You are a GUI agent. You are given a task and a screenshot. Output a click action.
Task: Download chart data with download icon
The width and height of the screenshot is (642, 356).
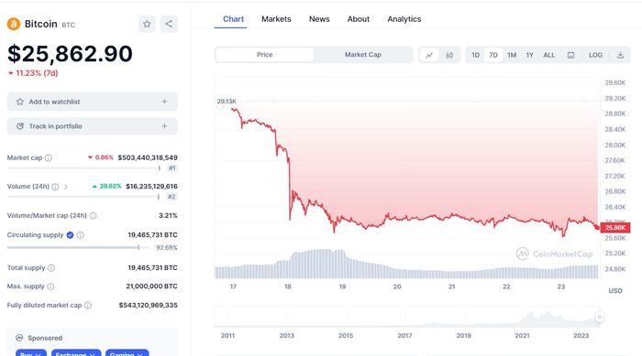click(620, 55)
